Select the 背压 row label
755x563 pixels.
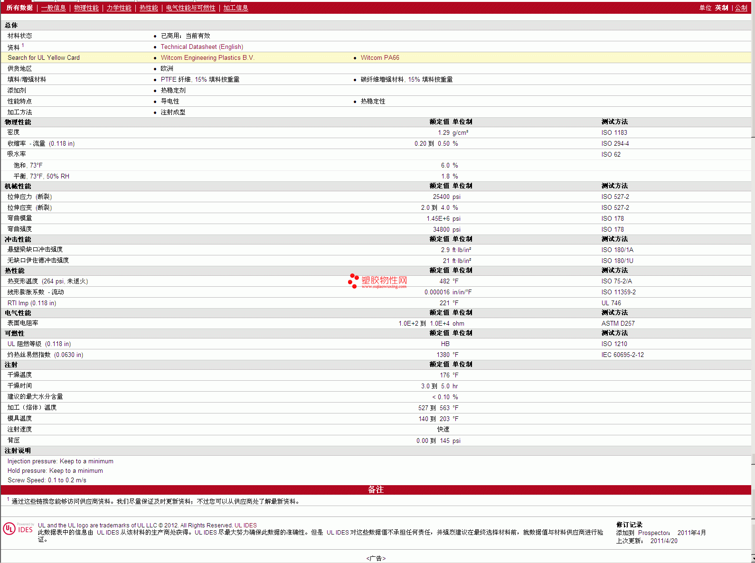point(13,441)
